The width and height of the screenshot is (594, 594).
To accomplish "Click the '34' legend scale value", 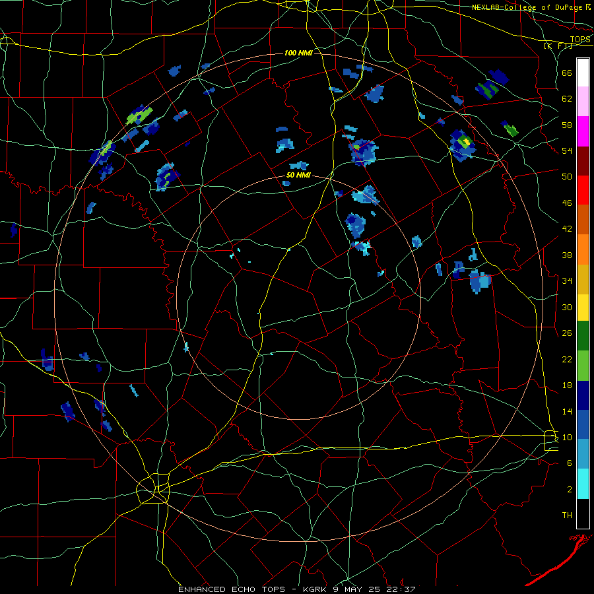I will pyautogui.click(x=567, y=280).
